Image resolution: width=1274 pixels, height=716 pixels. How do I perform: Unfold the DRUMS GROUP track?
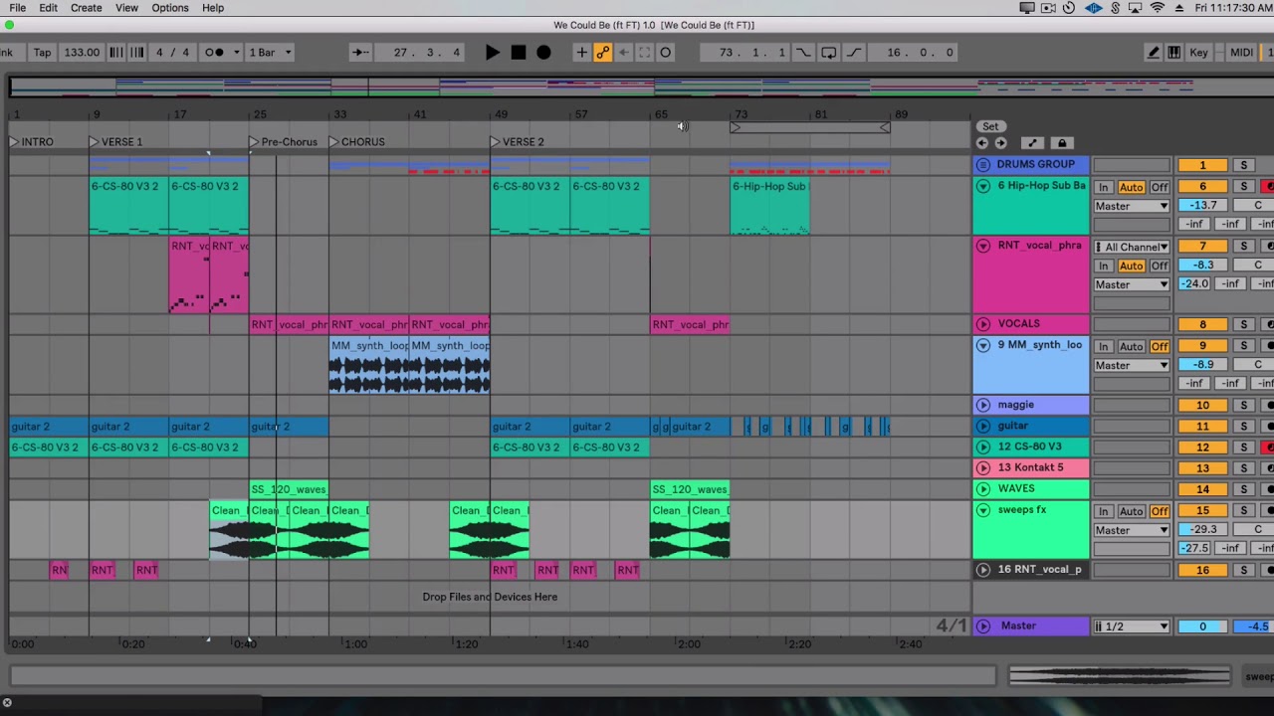coord(983,165)
